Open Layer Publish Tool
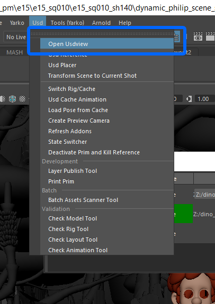215x304 pixels. tap(107, 171)
